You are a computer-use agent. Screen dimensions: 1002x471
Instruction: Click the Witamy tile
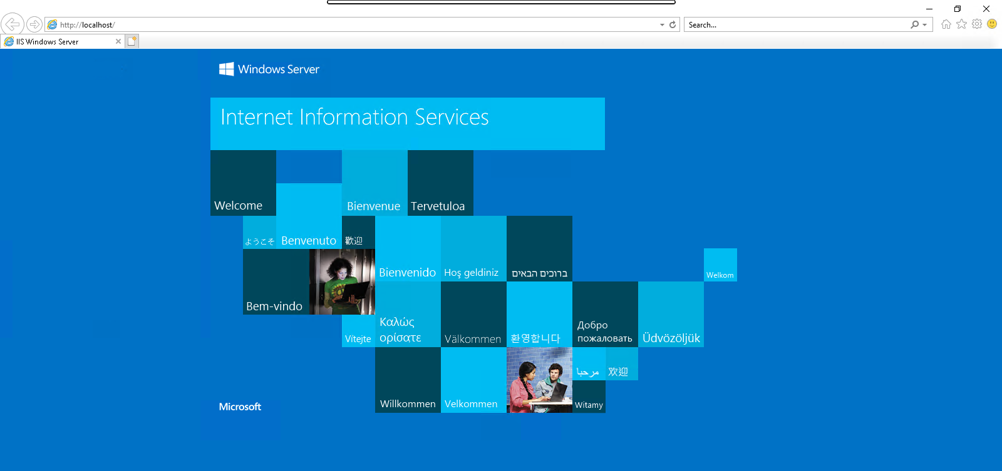[589, 397]
